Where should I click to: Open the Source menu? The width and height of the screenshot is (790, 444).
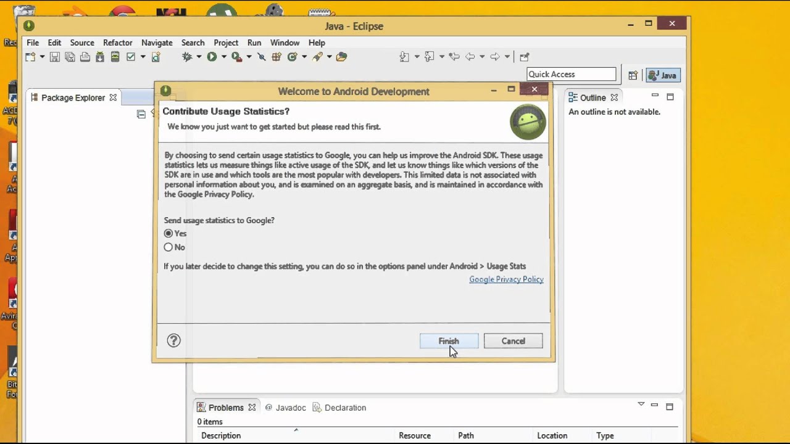pyautogui.click(x=82, y=43)
